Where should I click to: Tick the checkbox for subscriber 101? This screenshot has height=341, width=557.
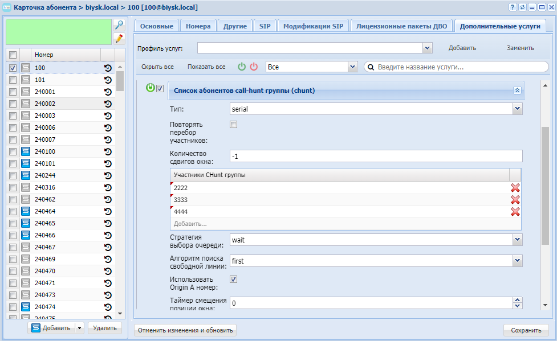[x=13, y=80]
